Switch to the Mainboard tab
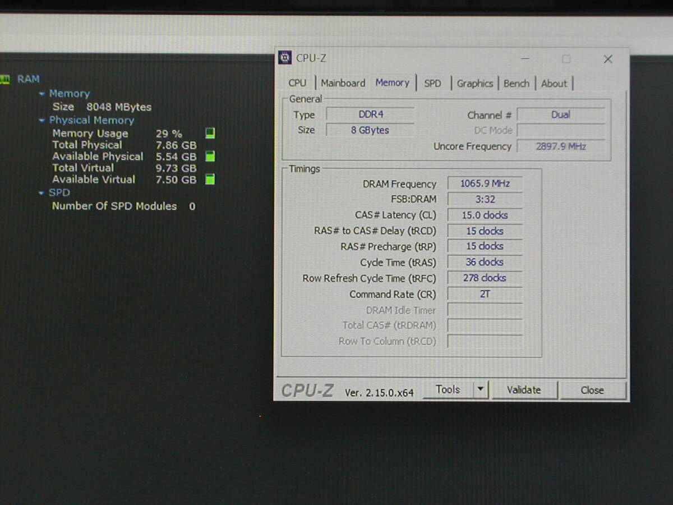Viewport: 673px width, 505px height. pos(343,83)
